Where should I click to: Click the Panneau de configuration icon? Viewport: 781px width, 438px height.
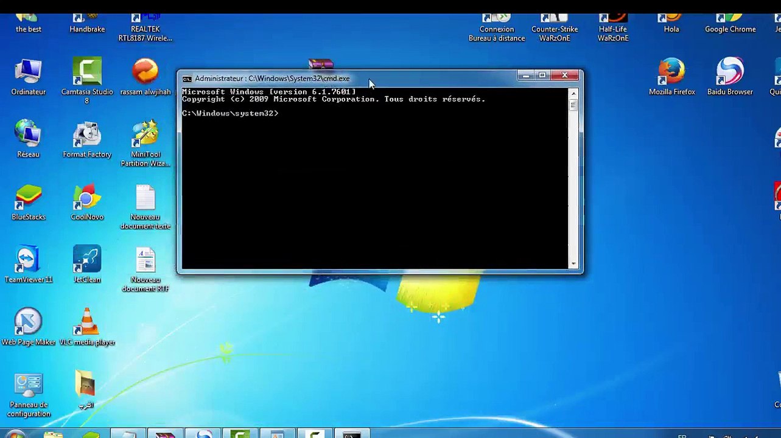coord(29,395)
